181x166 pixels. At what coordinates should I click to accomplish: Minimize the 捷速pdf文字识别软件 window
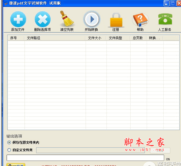tap(166, 3)
